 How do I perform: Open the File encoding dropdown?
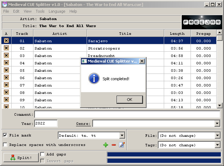217,135
